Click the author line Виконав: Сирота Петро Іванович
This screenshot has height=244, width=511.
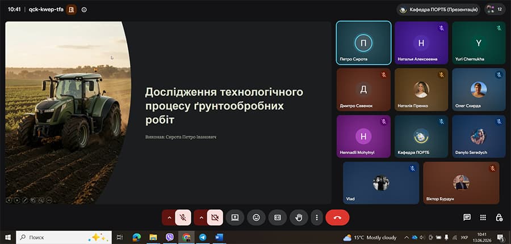tap(181, 137)
